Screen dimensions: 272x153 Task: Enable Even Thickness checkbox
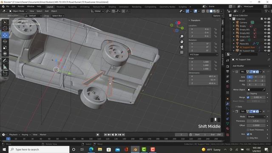coord(248,130)
